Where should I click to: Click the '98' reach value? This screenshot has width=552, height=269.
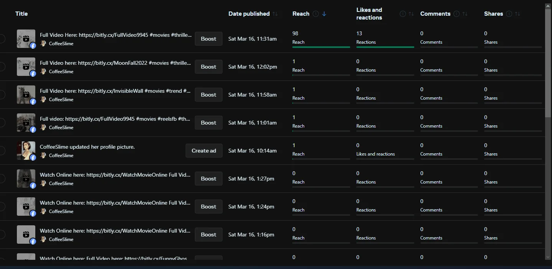295,33
